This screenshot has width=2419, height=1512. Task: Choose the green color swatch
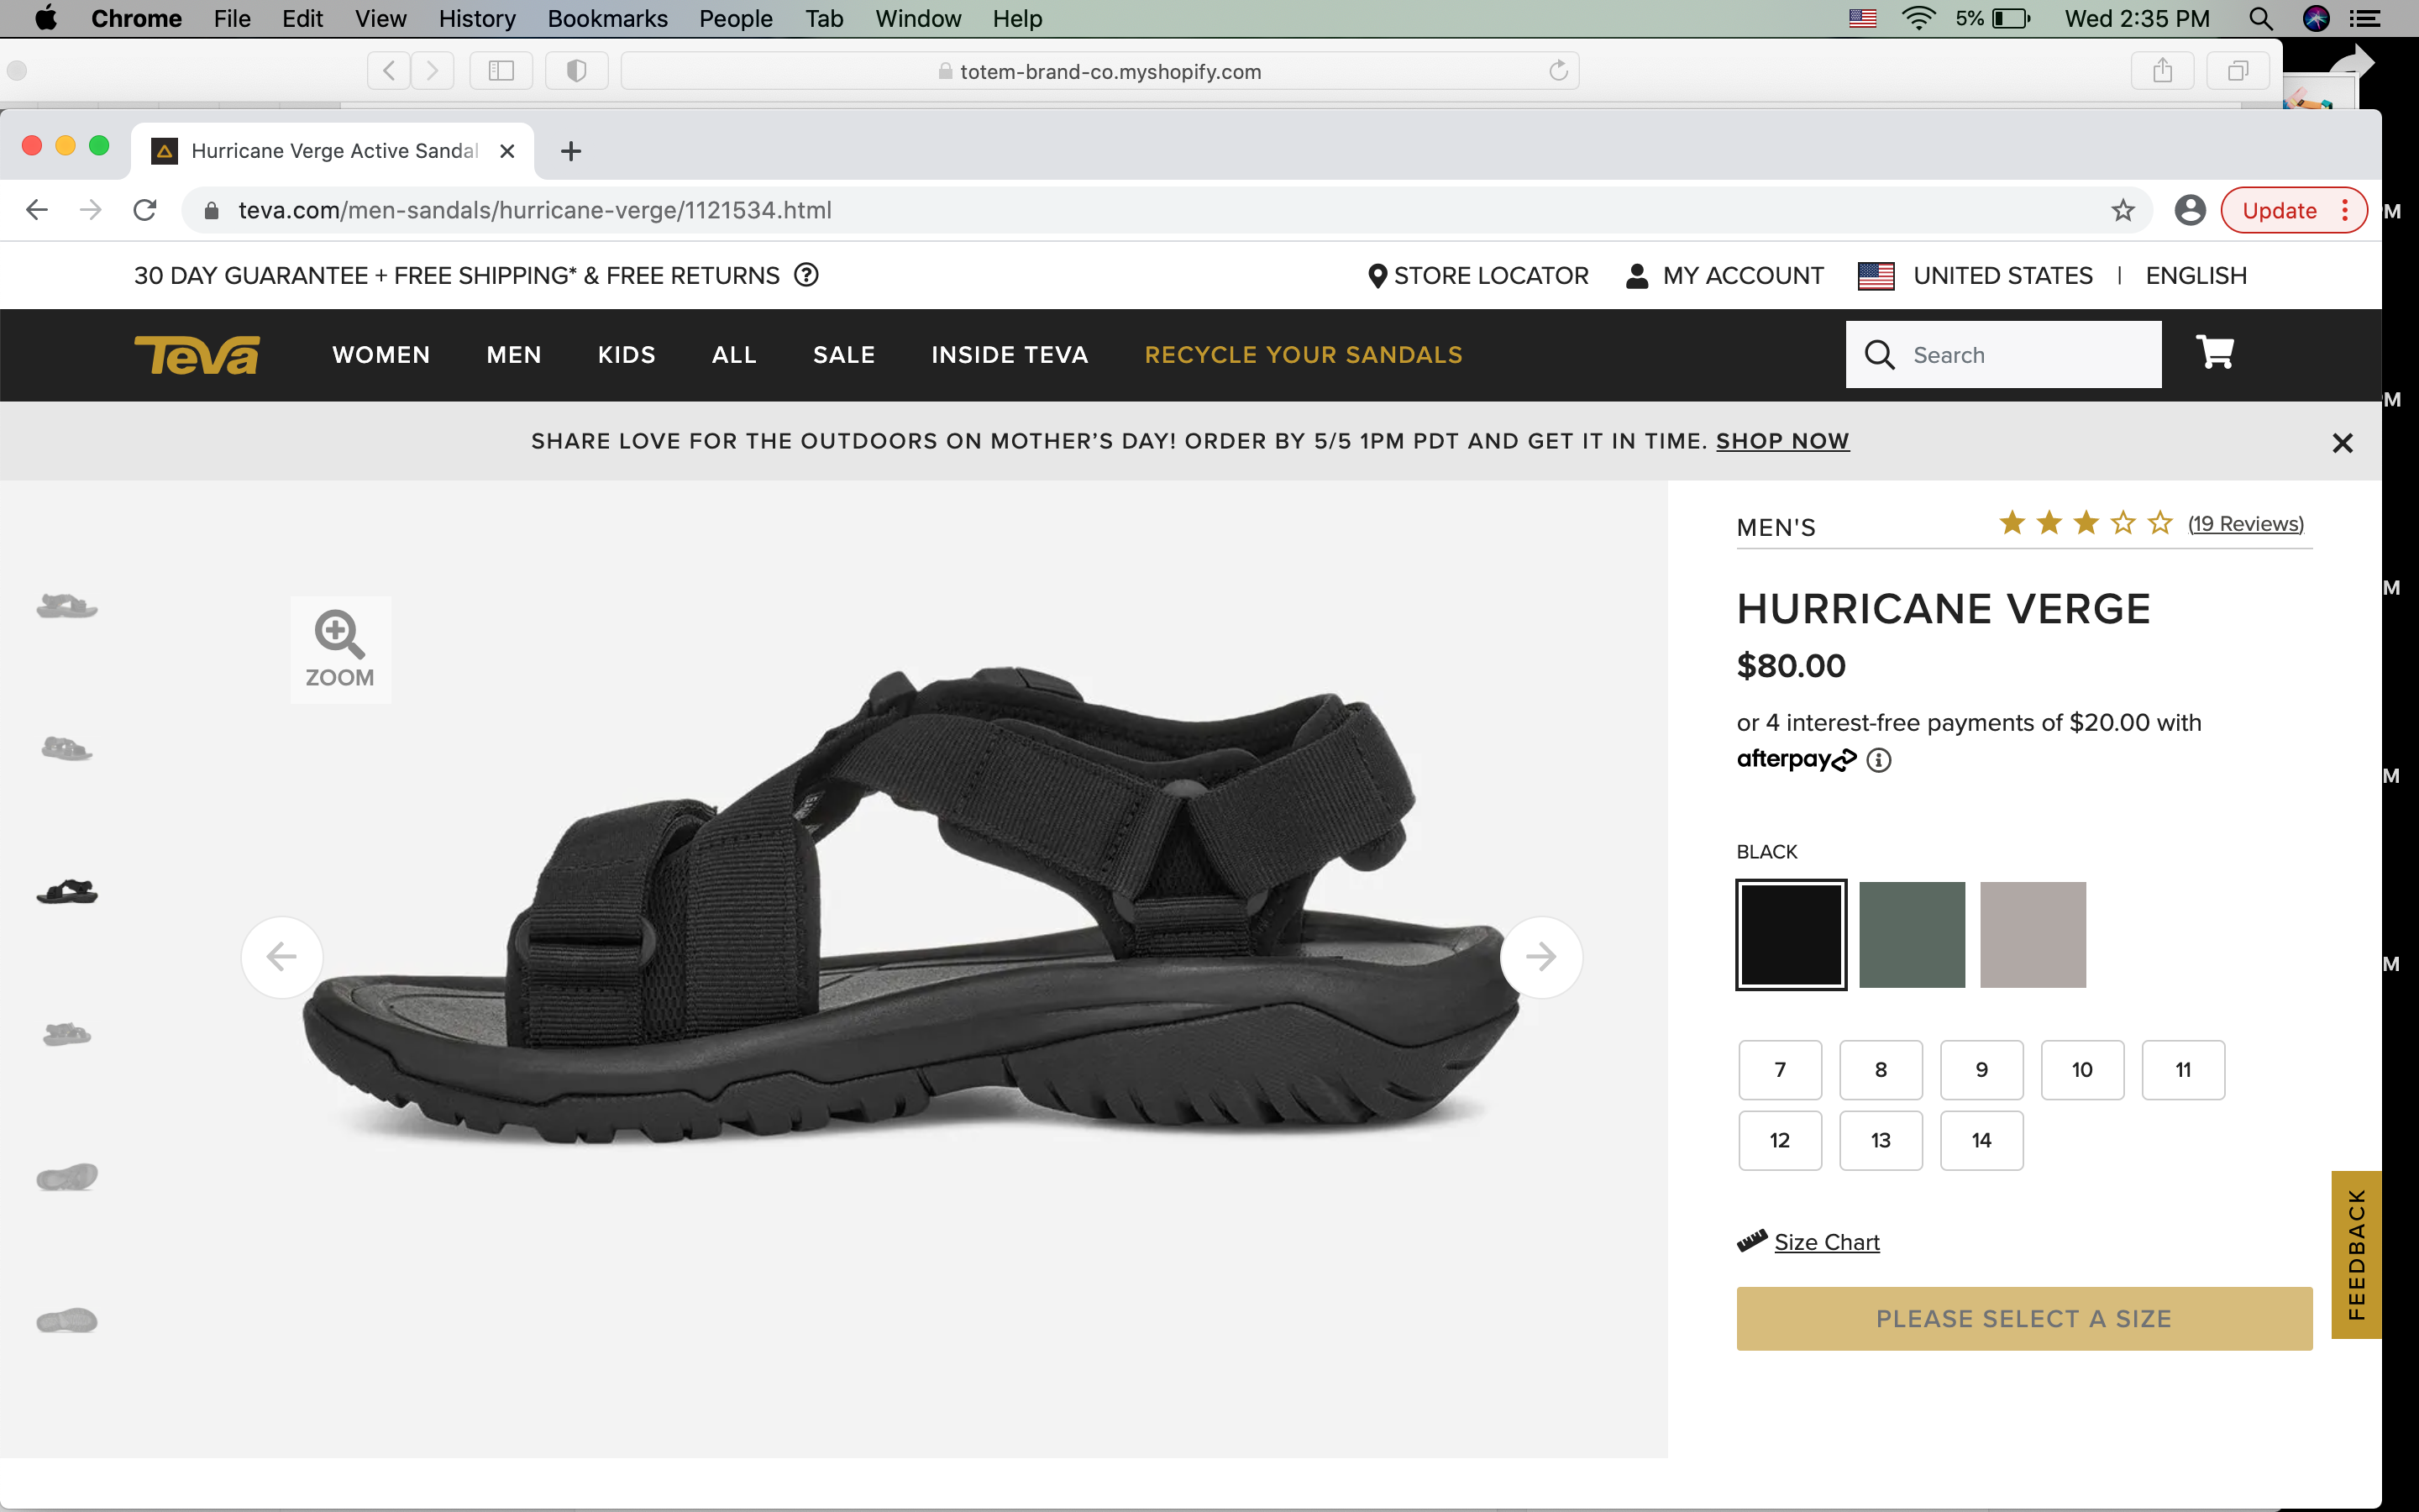pos(1911,935)
